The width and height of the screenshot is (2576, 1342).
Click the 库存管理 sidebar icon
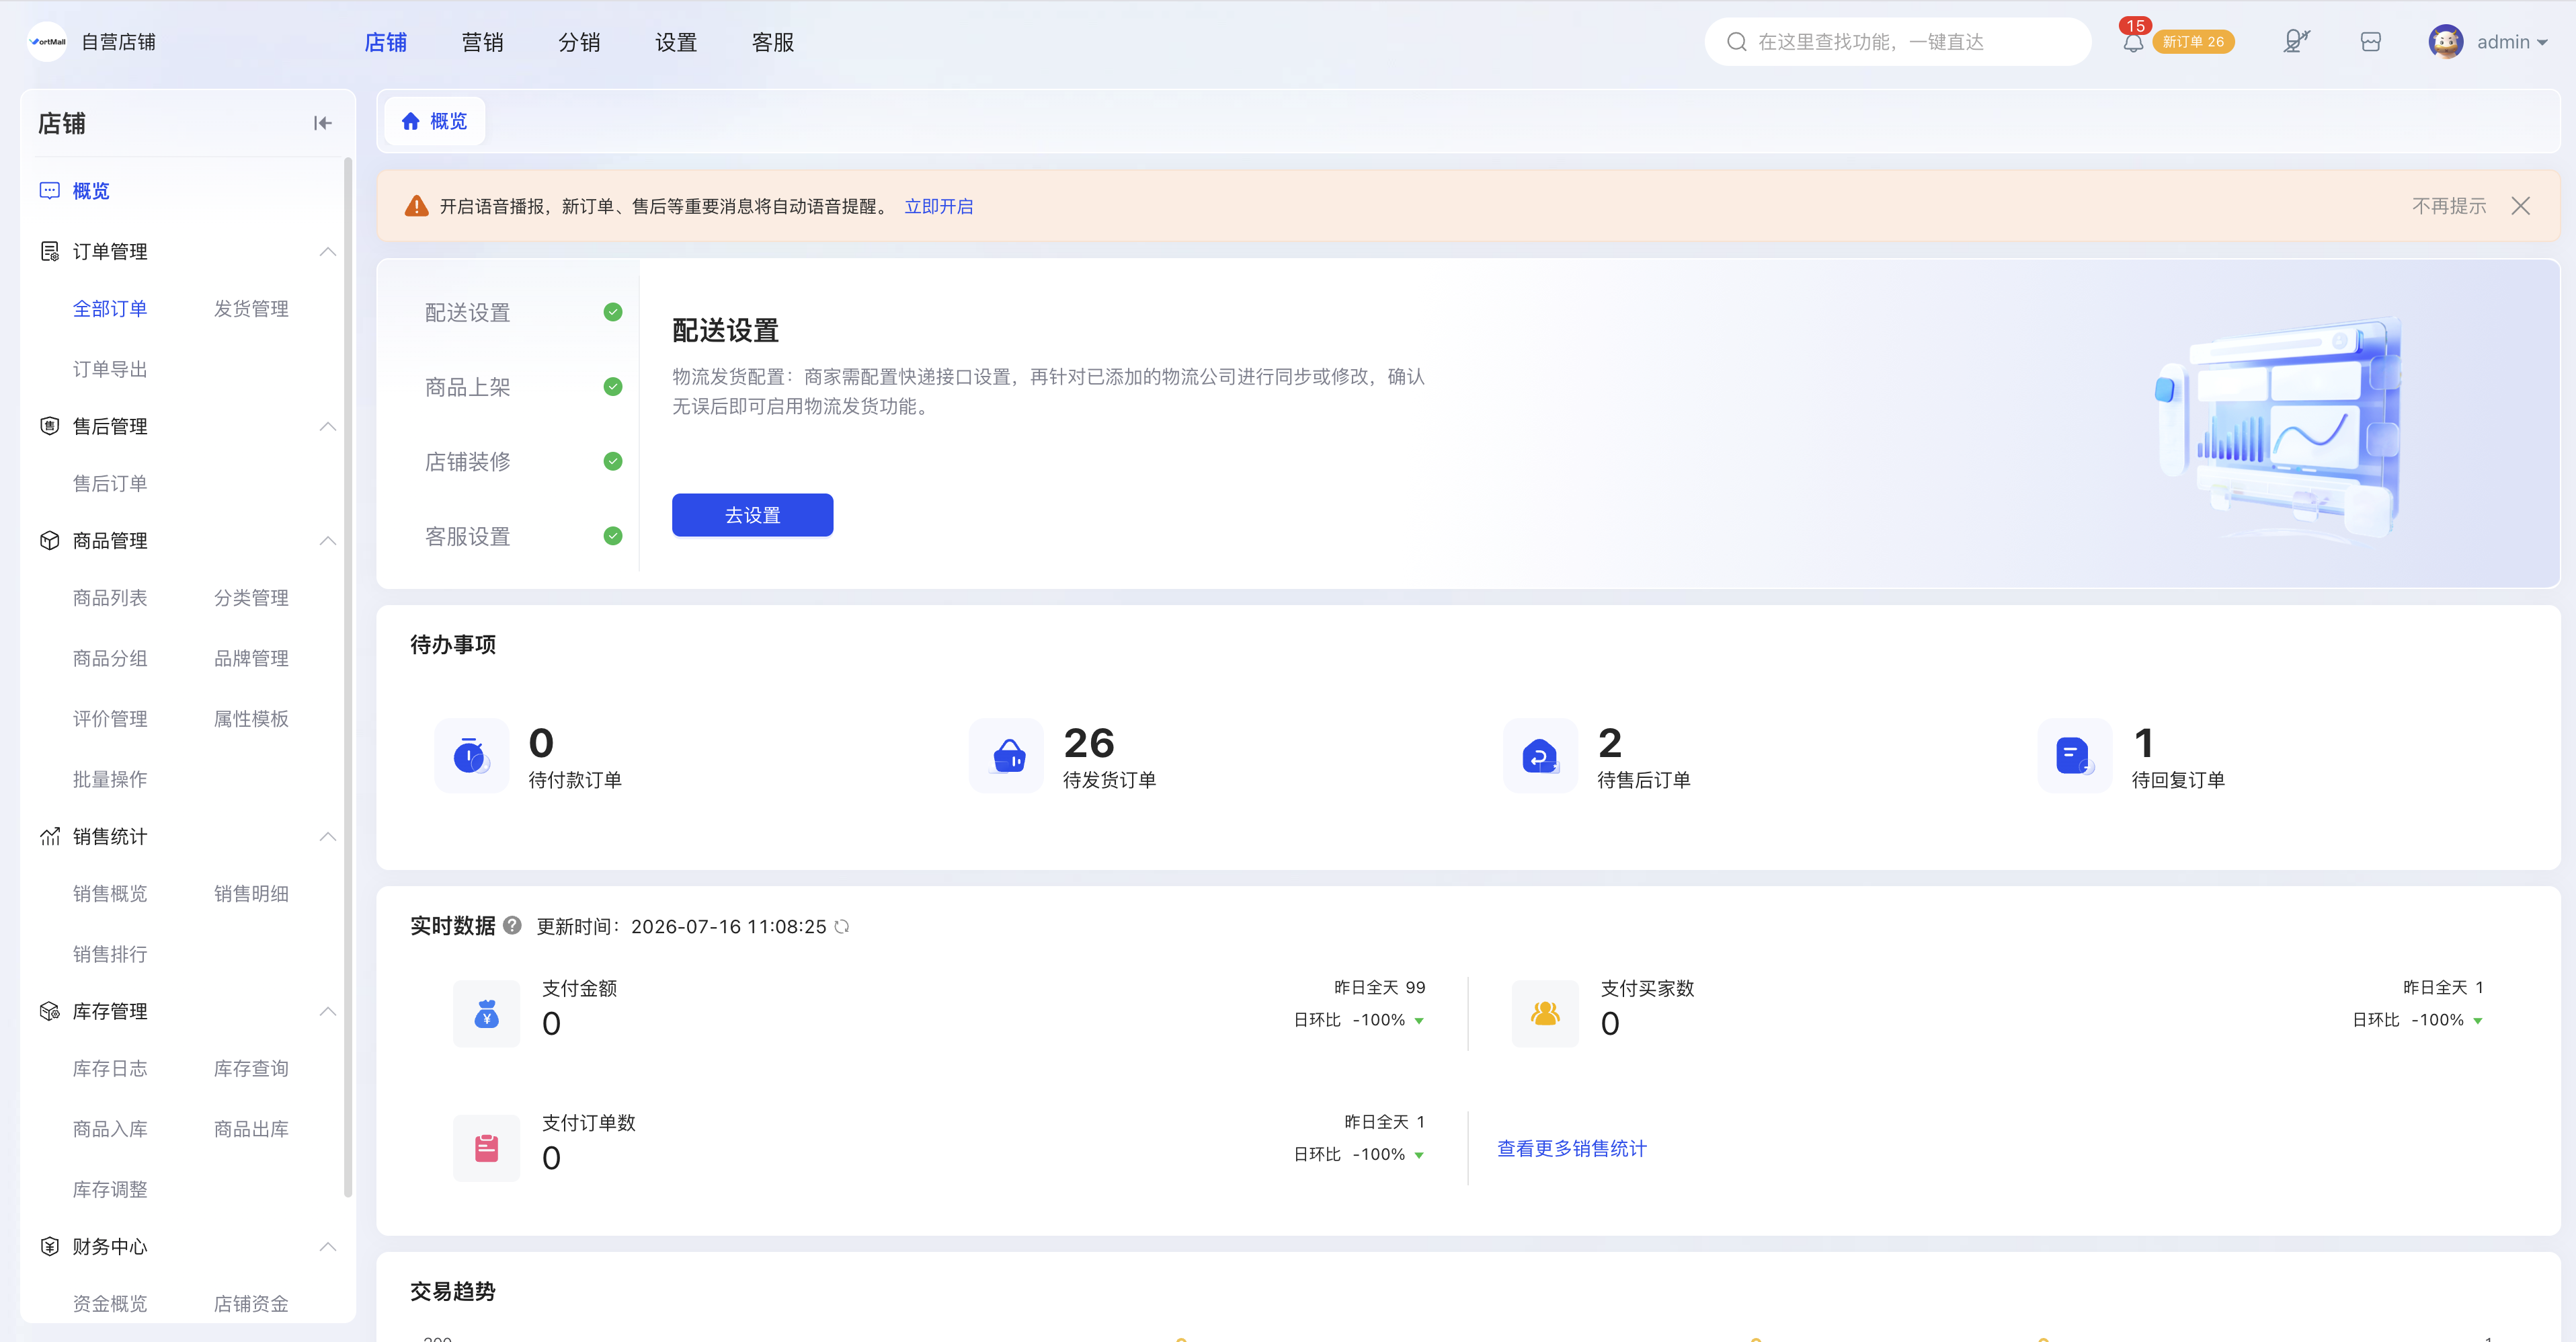(x=49, y=1011)
